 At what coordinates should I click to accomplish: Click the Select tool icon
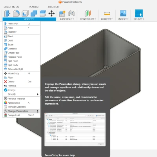[x=139, y=13]
